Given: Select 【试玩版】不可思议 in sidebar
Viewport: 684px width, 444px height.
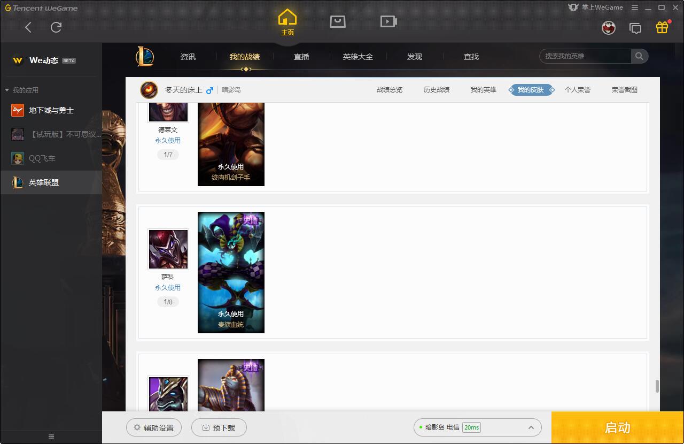Looking at the screenshot, I should pos(51,134).
